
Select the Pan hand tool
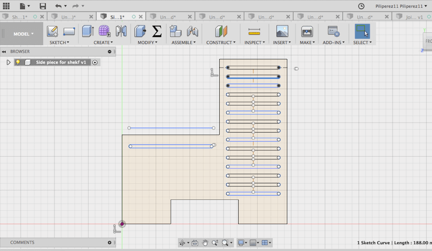coord(205,243)
